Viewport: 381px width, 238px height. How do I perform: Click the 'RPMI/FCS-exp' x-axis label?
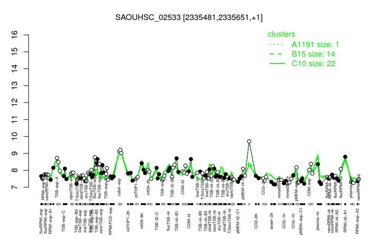click(110, 220)
